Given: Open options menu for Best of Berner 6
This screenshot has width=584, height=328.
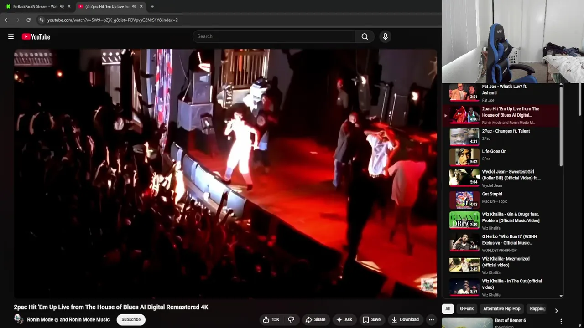Looking at the screenshot, I should [561, 321].
